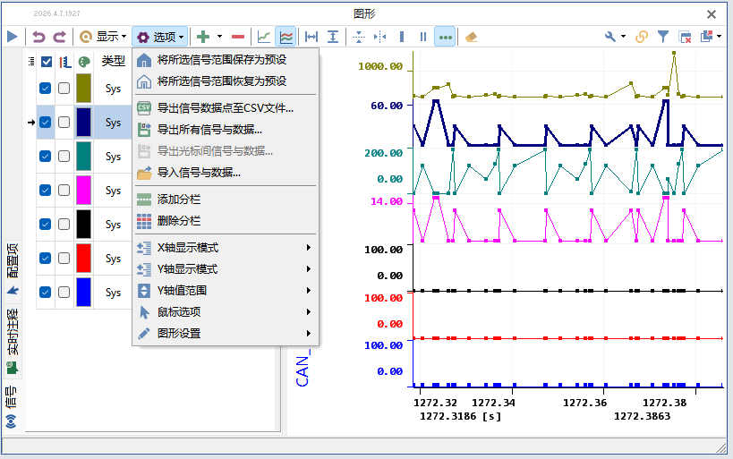Click the orange link chain icon

coord(642,37)
